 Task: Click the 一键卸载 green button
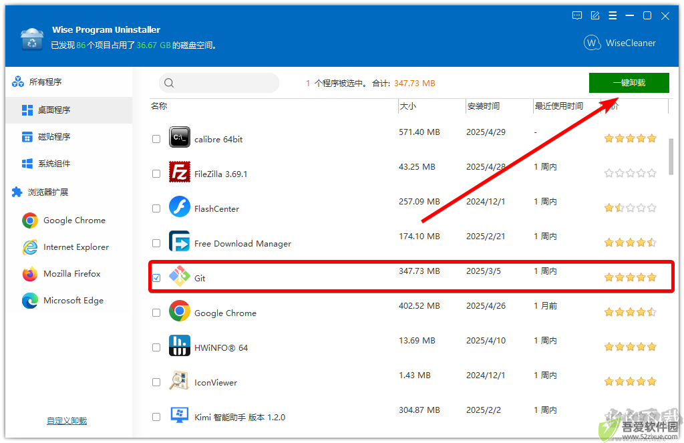click(629, 83)
